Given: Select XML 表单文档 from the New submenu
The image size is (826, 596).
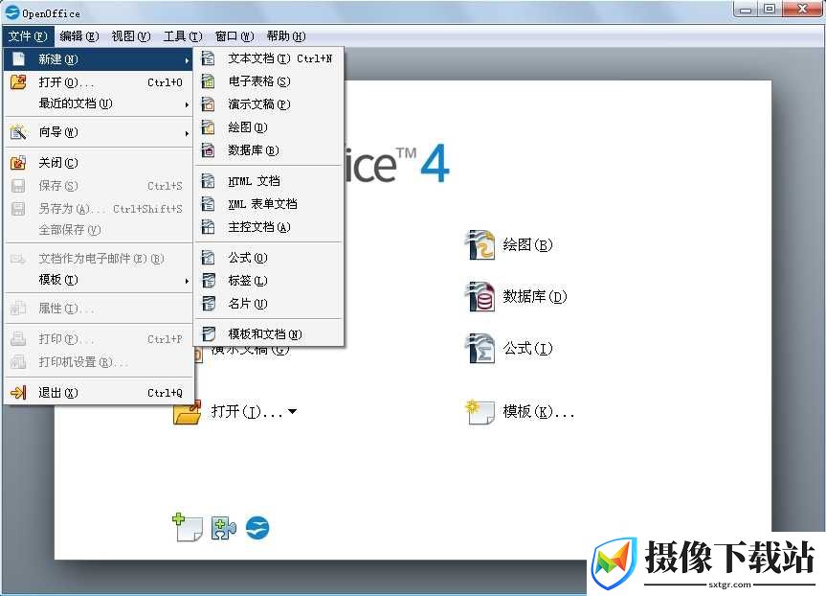Looking at the screenshot, I should 269,204.
